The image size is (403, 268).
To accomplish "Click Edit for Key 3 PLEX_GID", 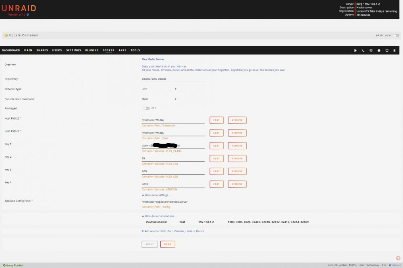I will click(x=216, y=171).
